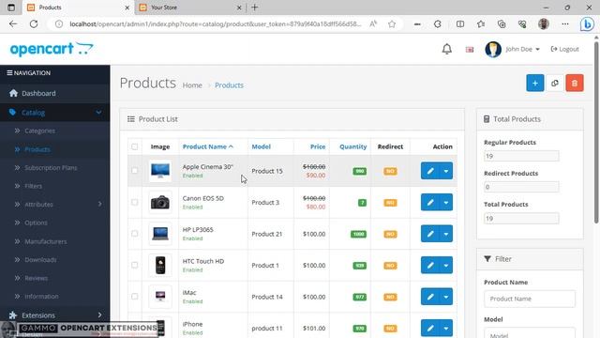600x338 pixels.
Task: Open John Doe user dropdown
Action: [522, 49]
